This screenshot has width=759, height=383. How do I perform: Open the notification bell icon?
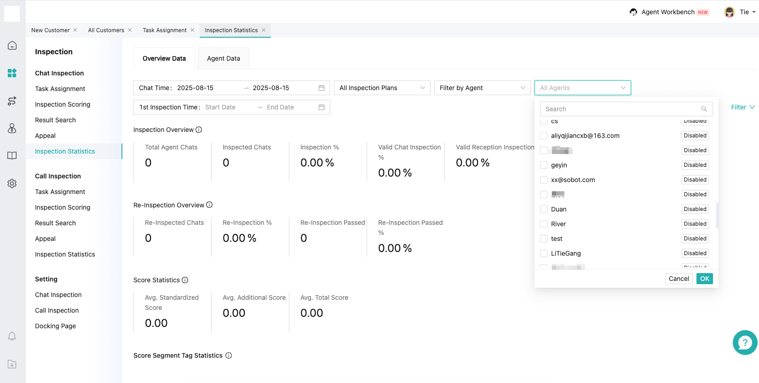pos(12,336)
